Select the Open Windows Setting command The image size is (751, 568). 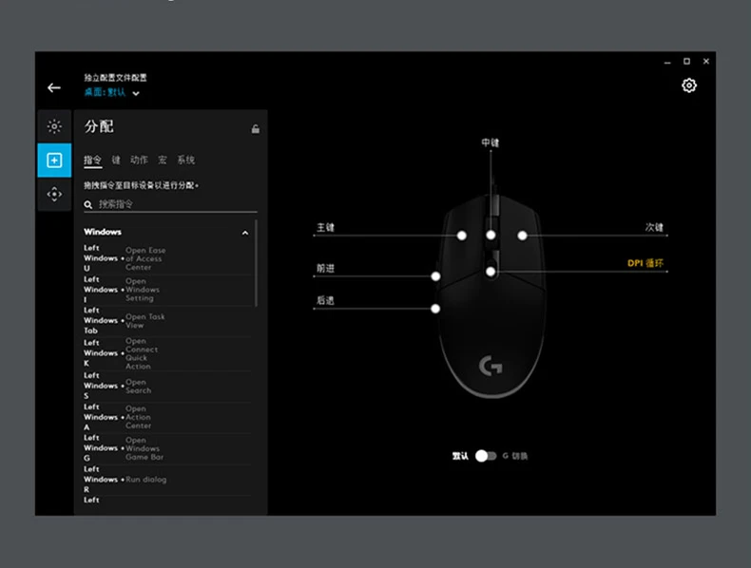coord(167,290)
